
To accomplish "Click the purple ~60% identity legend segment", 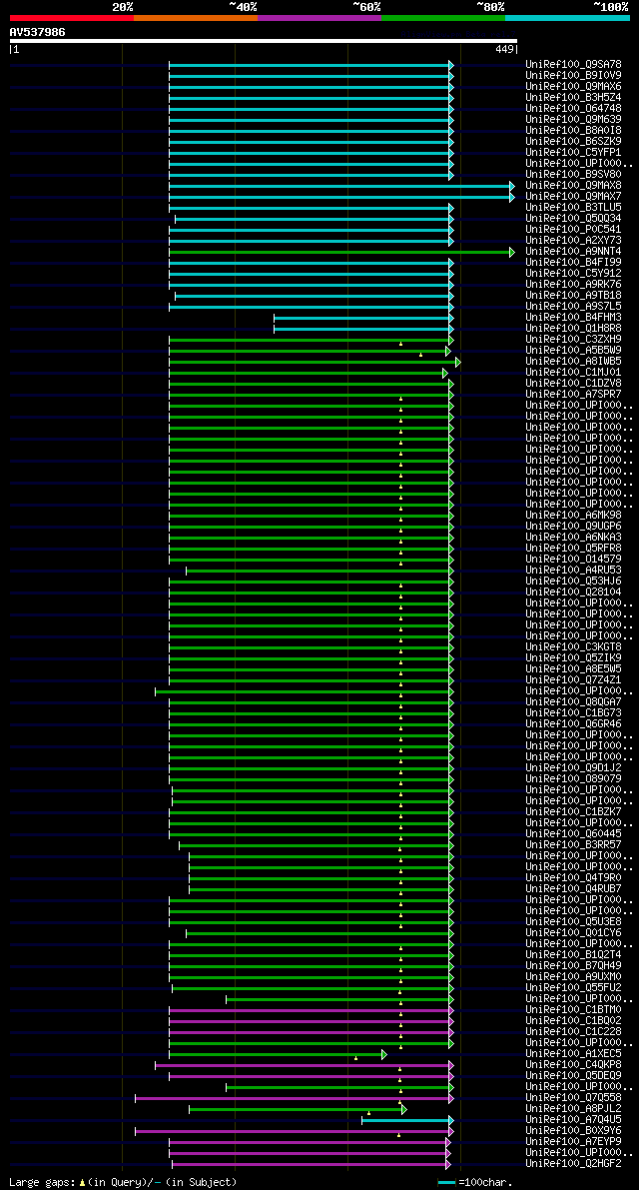I will point(319,17).
